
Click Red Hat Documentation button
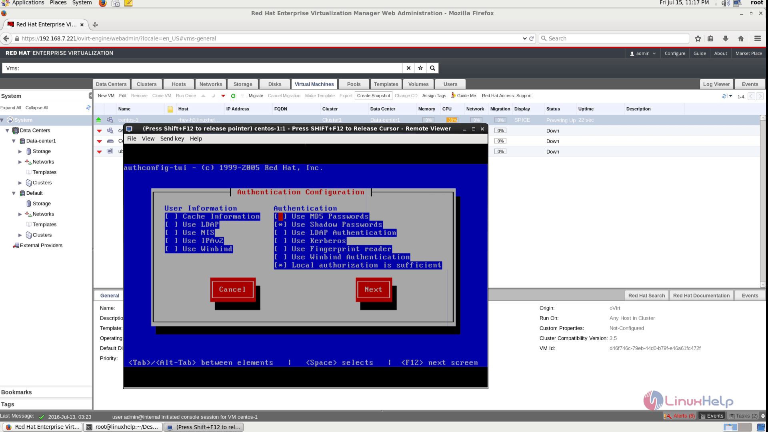coord(701,296)
